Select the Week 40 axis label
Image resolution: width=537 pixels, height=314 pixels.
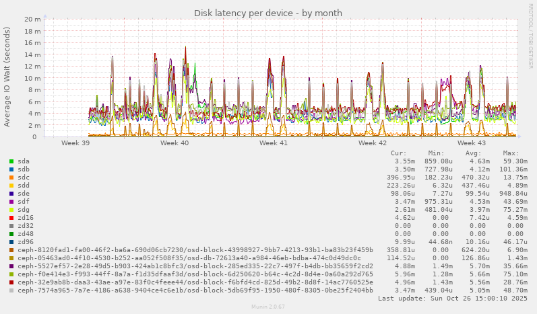175,143
